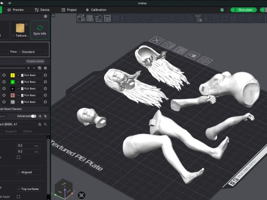Click printer settings gear above Sync info
The image size is (267, 200).
tap(46, 16)
